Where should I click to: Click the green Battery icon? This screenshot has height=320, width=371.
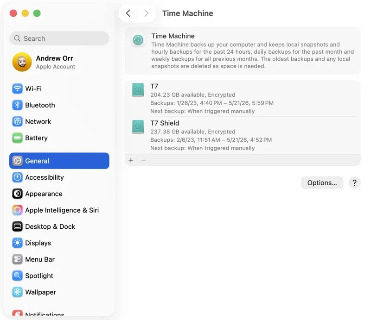coord(17,138)
